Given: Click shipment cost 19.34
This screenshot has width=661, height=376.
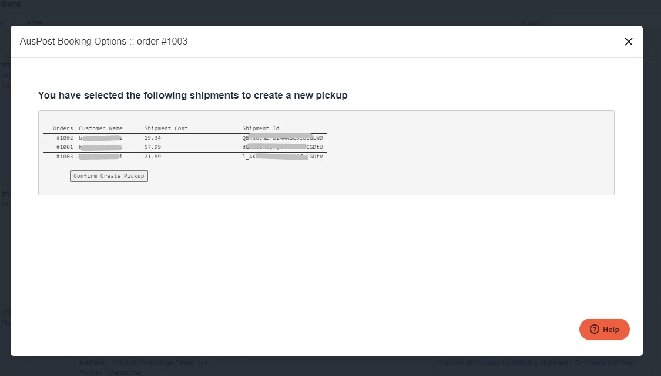Looking at the screenshot, I should (x=153, y=138).
